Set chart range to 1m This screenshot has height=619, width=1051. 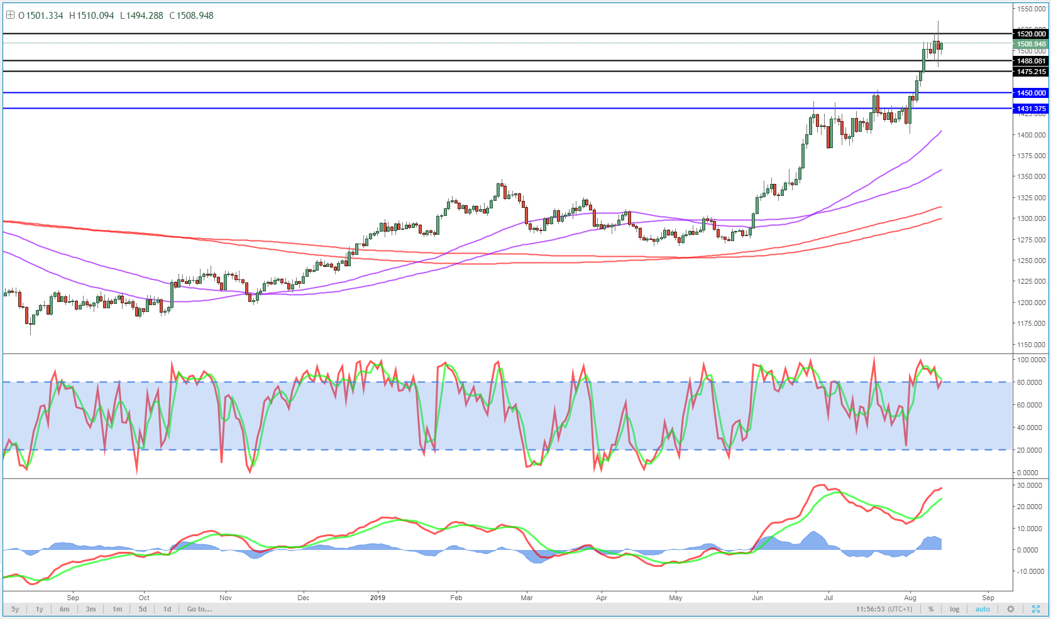coord(118,609)
